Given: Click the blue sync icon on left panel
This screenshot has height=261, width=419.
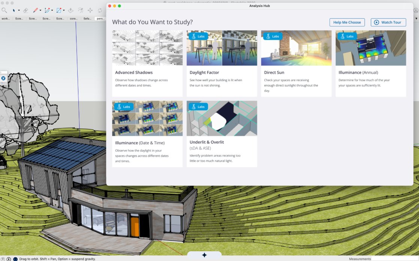Looking at the screenshot, I should click(3, 78).
